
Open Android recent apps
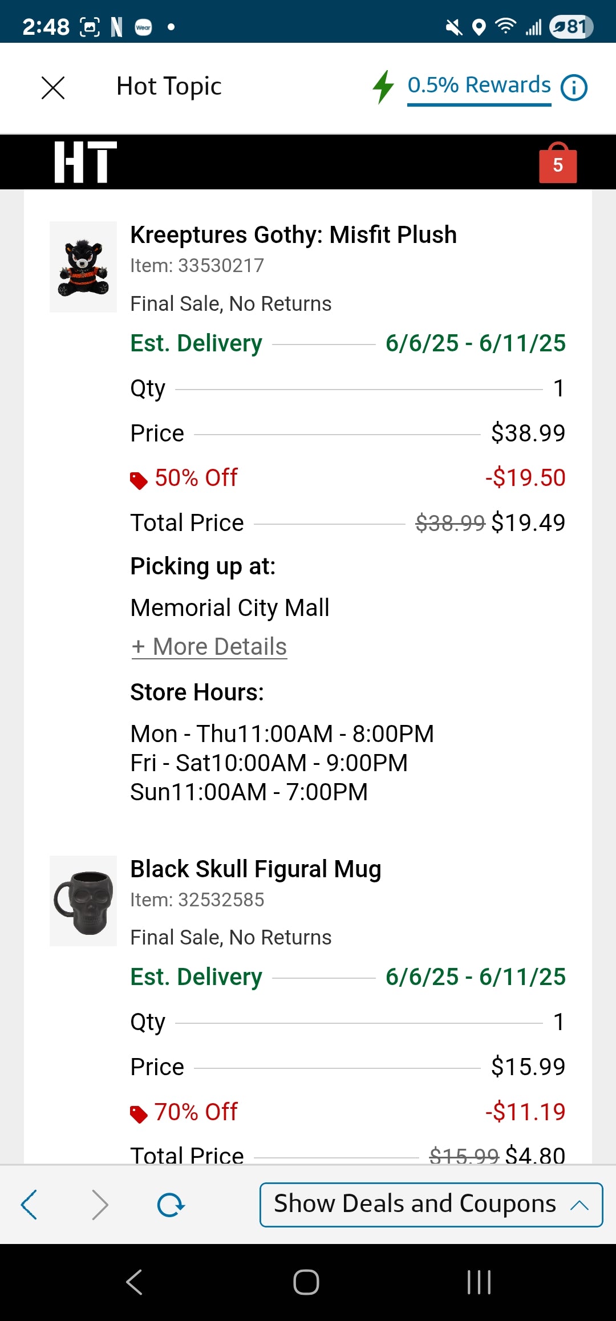479,1283
